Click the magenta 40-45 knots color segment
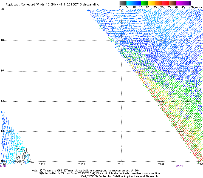203x178 pixels. point(180,3)
